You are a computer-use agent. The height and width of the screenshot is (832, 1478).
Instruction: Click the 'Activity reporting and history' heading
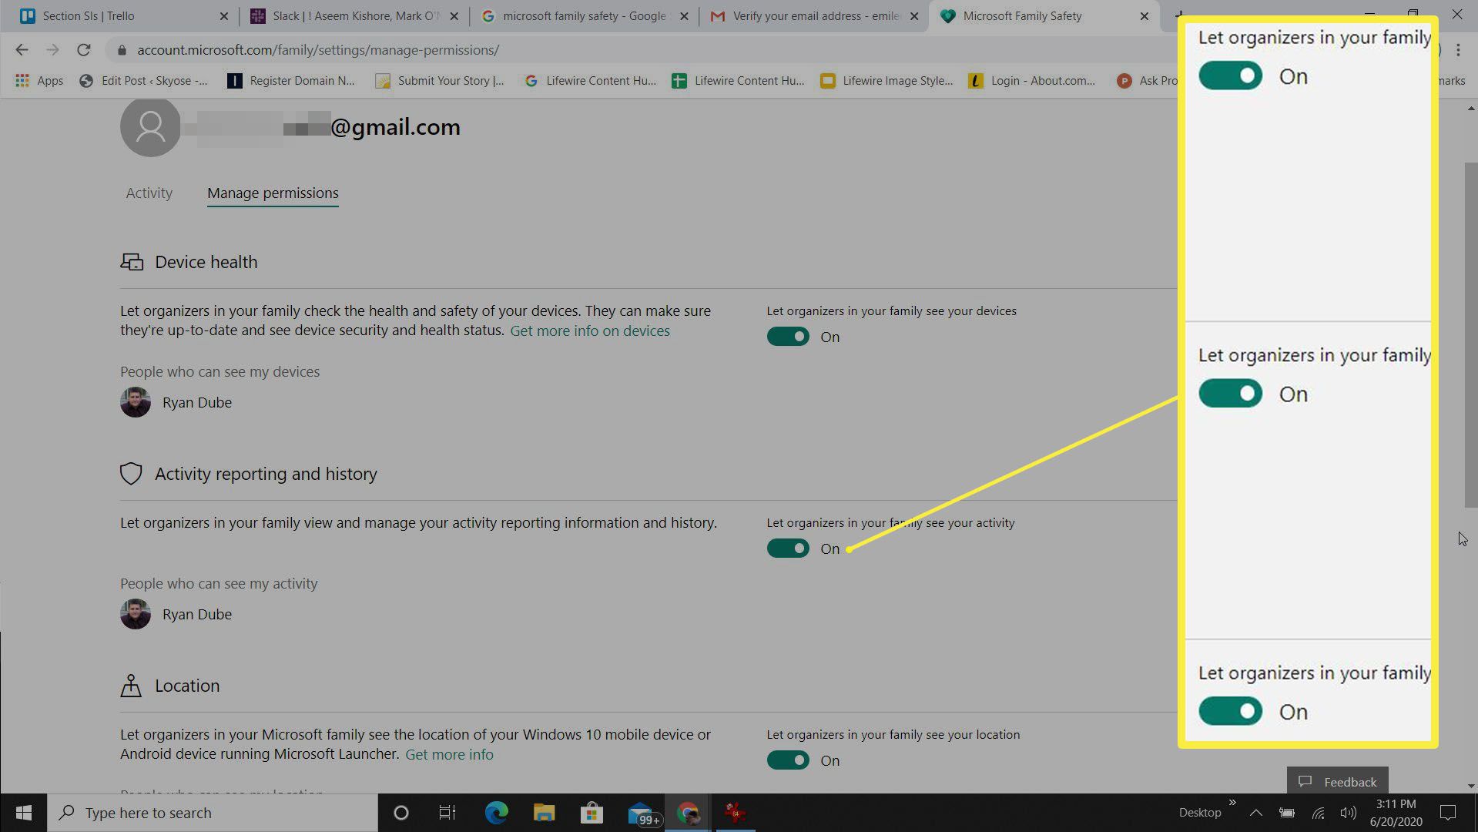click(x=266, y=474)
